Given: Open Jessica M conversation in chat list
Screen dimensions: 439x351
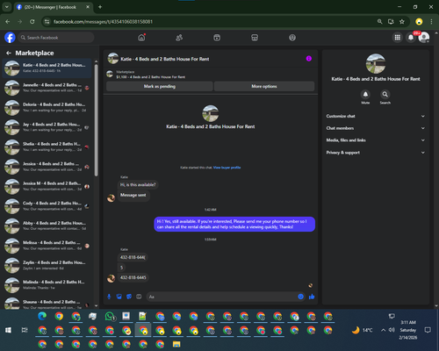Looking at the screenshot, I should pyautogui.click(x=47, y=186).
